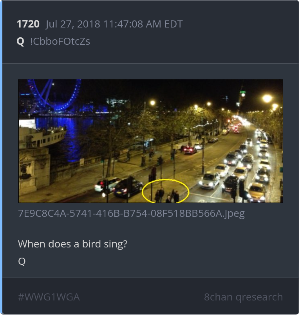The width and height of the screenshot is (300, 315).
Task: Open the #WWG1WGA hashtag
Action: [x=49, y=297]
